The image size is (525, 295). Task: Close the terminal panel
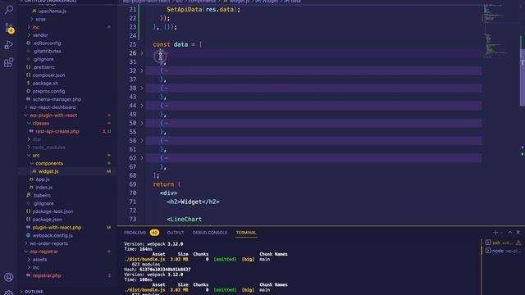click(x=518, y=233)
